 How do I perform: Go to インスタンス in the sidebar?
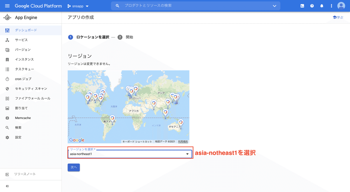[x=31, y=60]
